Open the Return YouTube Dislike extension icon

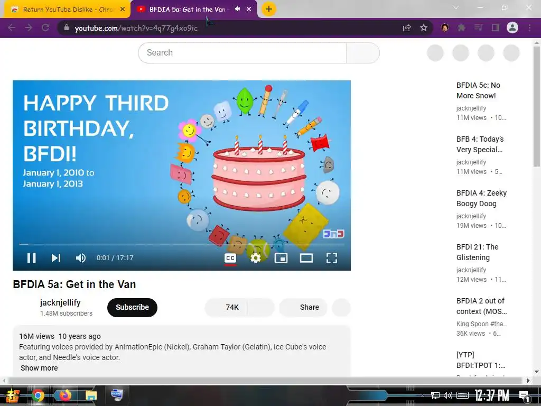[445, 27]
